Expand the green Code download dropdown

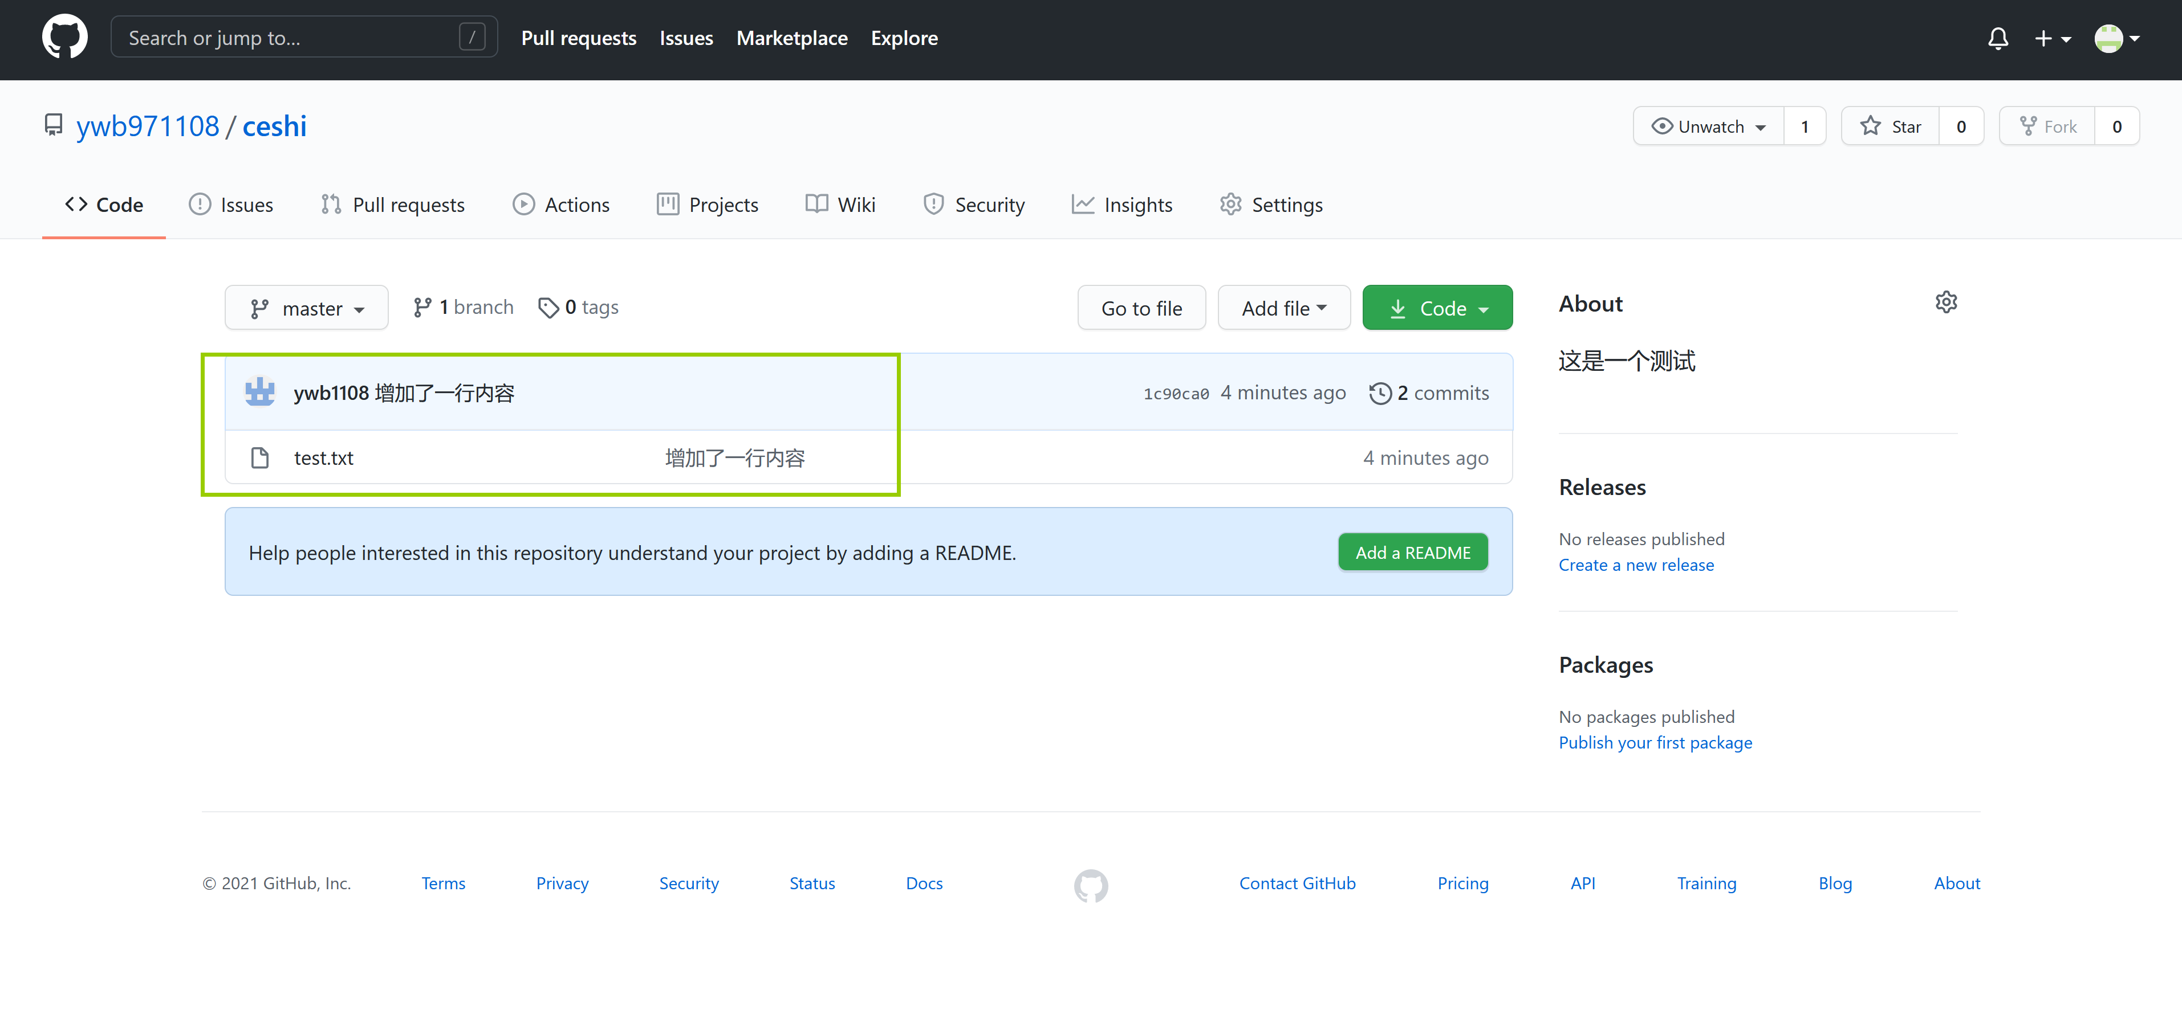pyautogui.click(x=1437, y=308)
